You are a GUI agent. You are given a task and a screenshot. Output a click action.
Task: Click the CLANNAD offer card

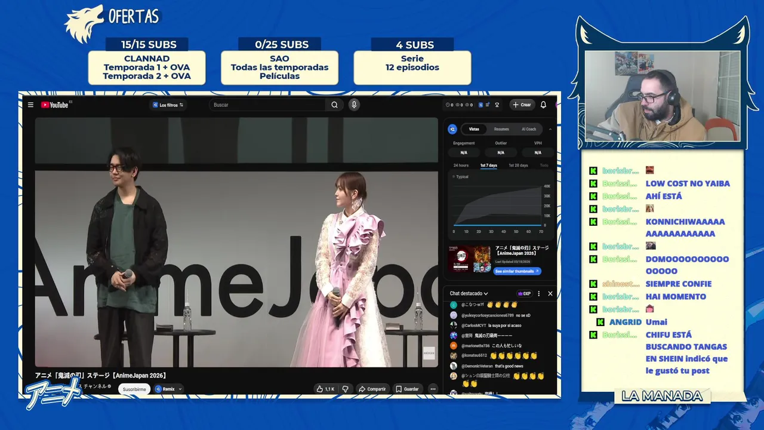[x=147, y=67]
